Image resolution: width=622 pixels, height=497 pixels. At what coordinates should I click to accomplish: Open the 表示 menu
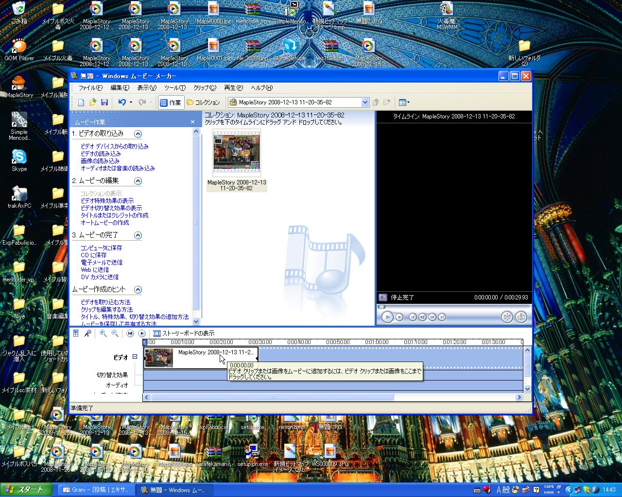pos(146,88)
